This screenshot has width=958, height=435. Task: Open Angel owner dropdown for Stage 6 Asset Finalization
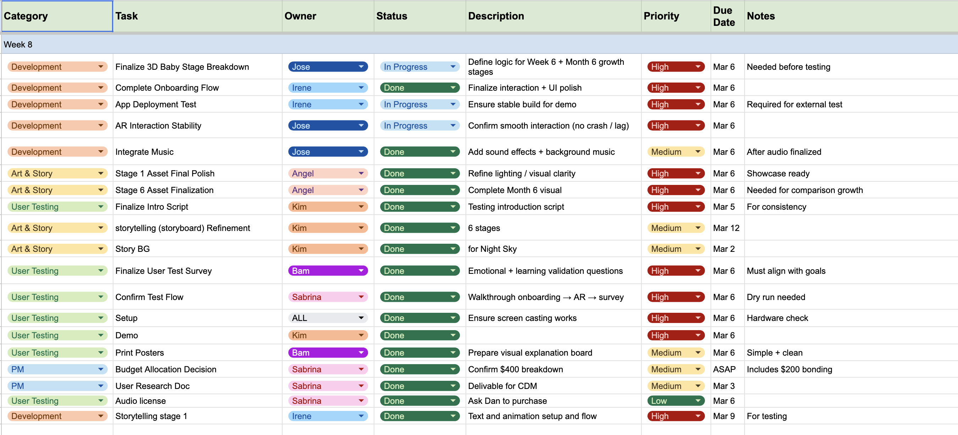(x=361, y=190)
